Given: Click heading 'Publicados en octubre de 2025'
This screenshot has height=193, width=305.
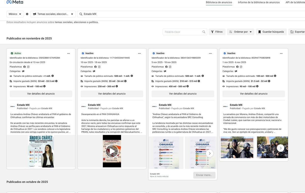Looking at the screenshot, I should pyautogui.click(x=27, y=182).
